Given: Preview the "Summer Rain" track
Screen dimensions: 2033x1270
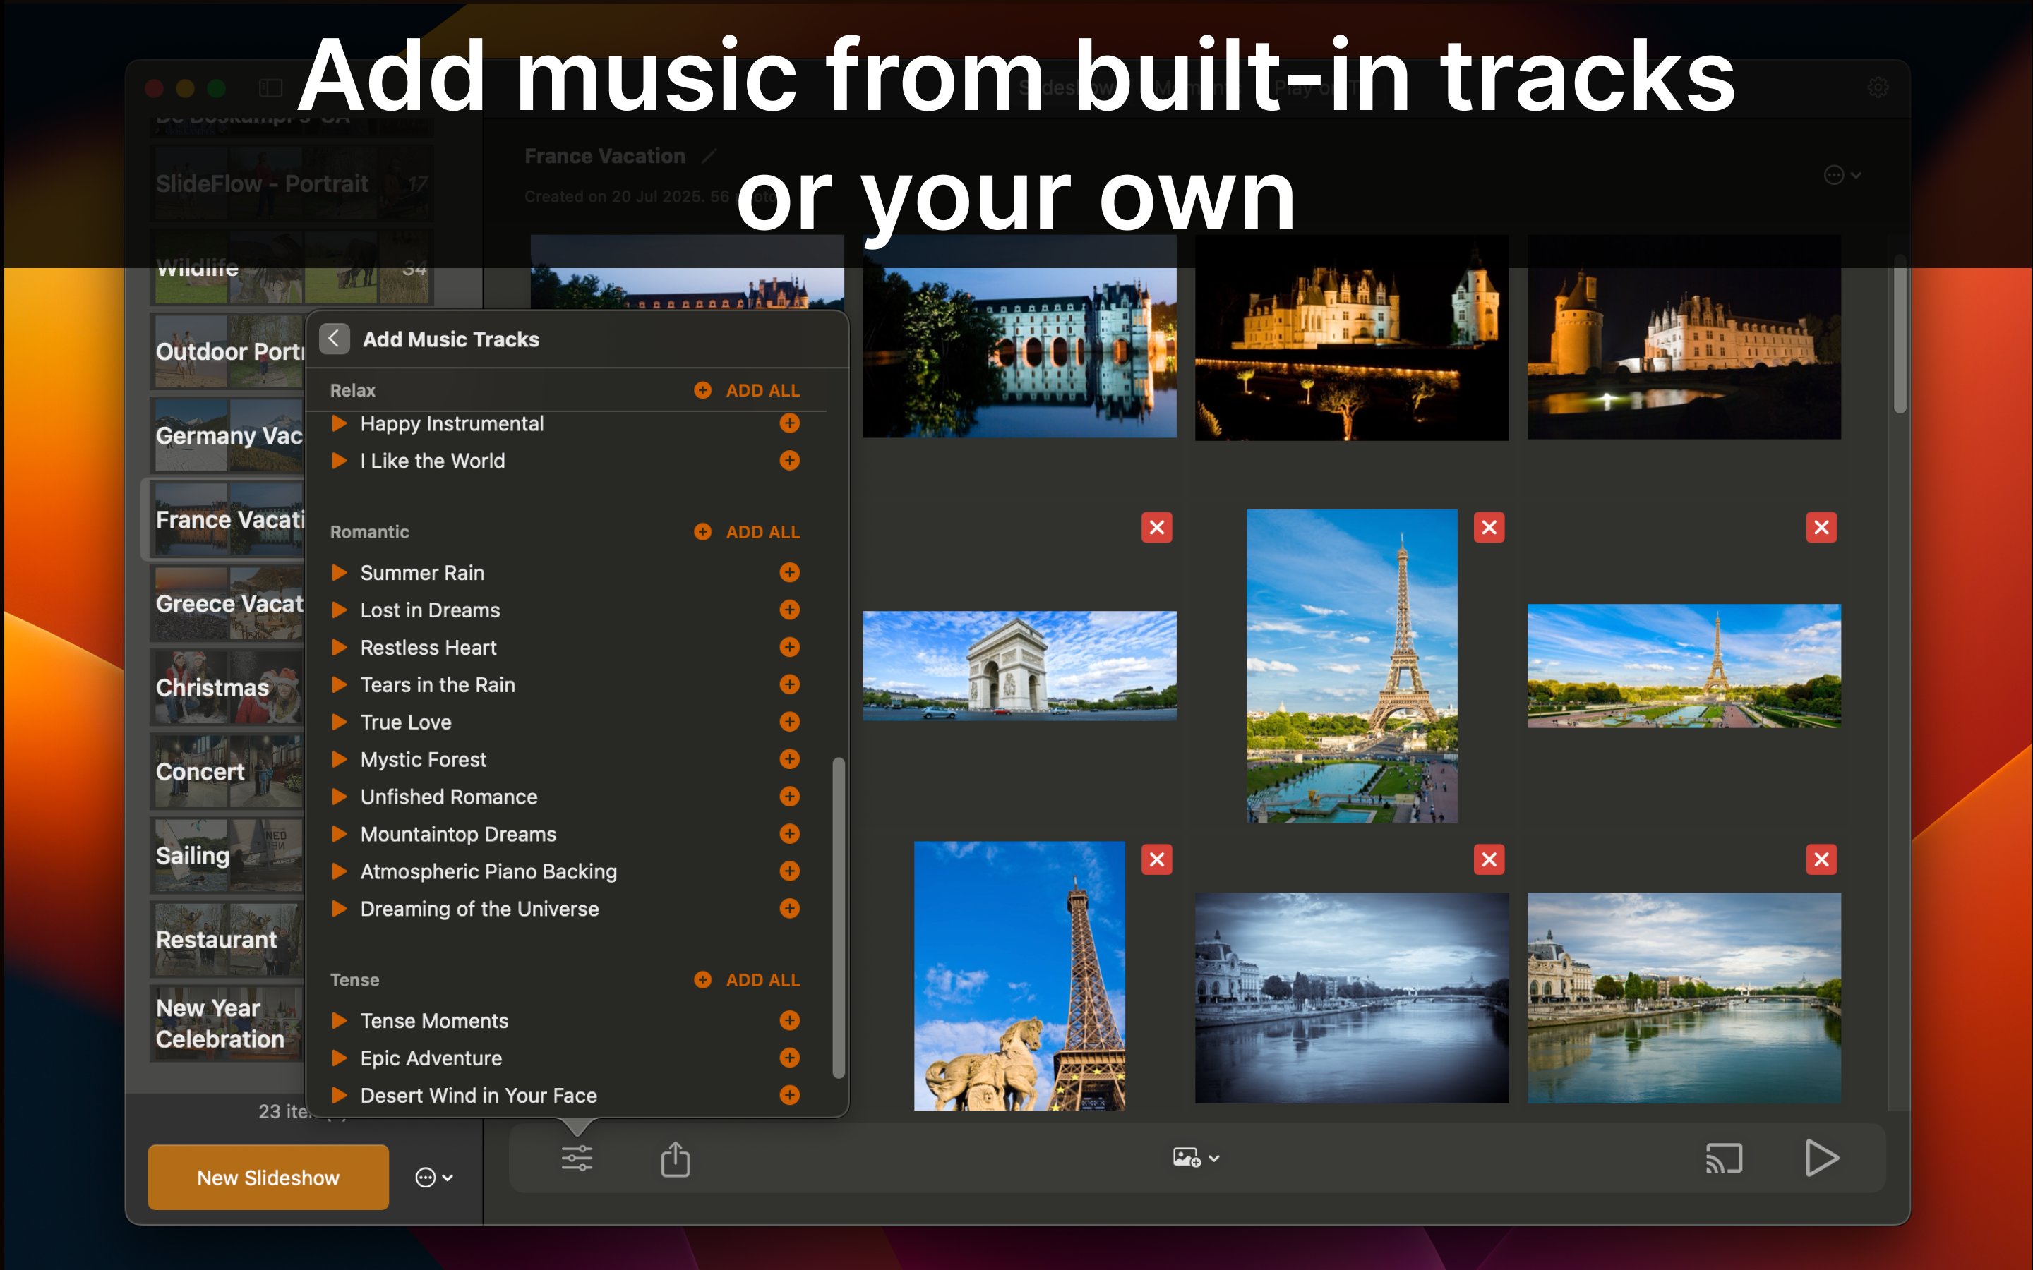Looking at the screenshot, I should [x=340, y=572].
